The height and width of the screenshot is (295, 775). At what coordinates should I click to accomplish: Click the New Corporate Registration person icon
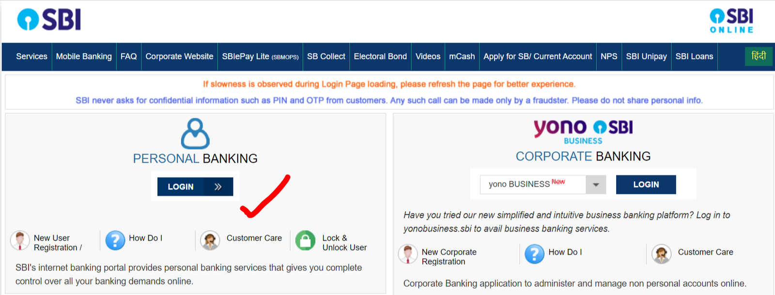click(408, 254)
